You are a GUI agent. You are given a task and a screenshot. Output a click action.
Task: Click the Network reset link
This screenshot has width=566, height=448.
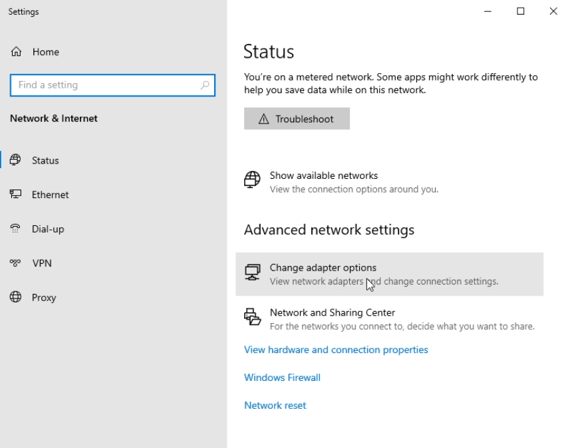pyautogui.click(x=275, y=405)
